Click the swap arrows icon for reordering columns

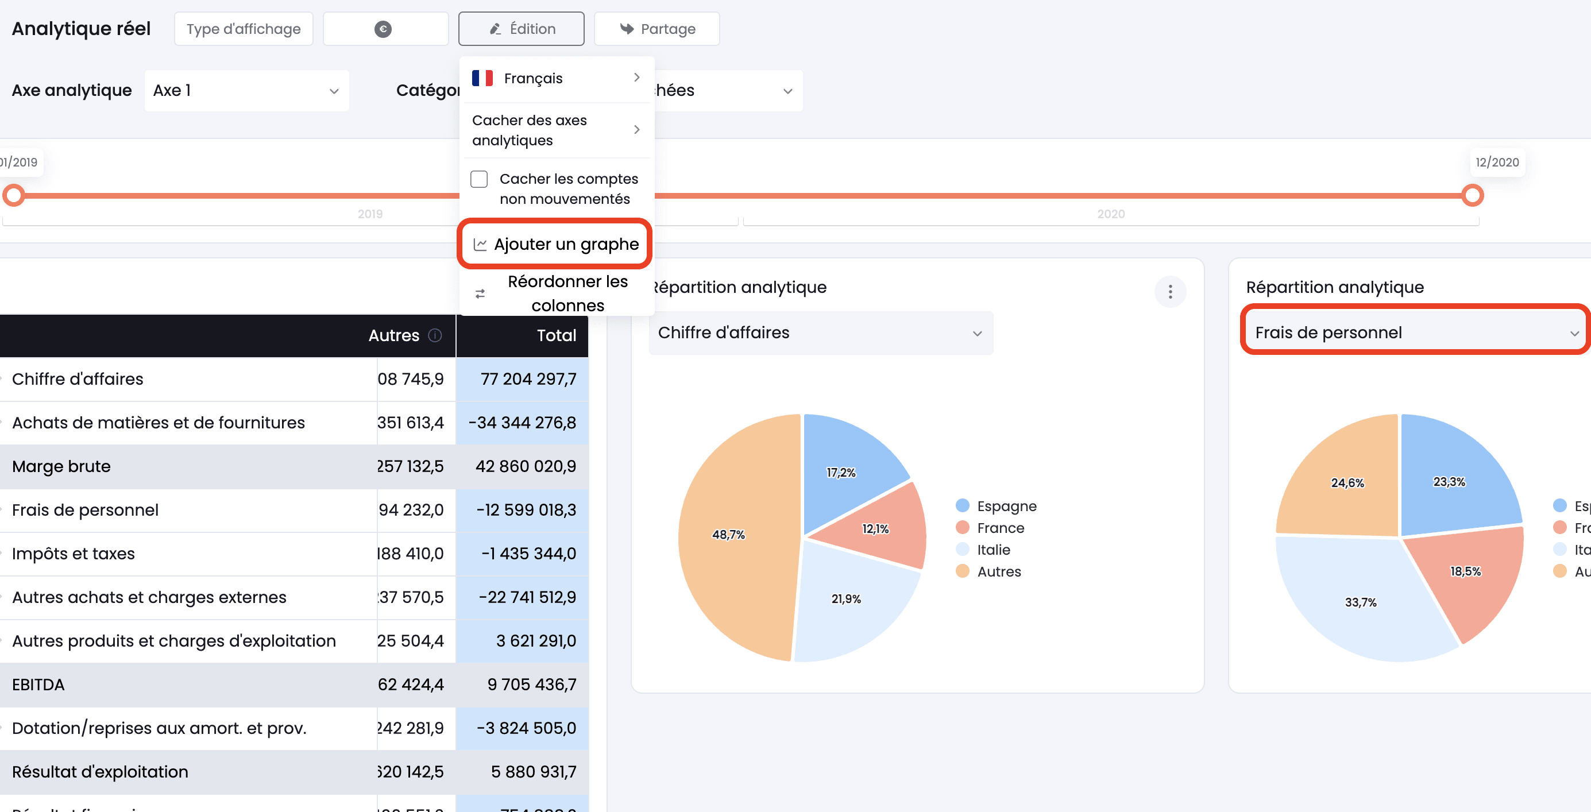tap(480, 294)
